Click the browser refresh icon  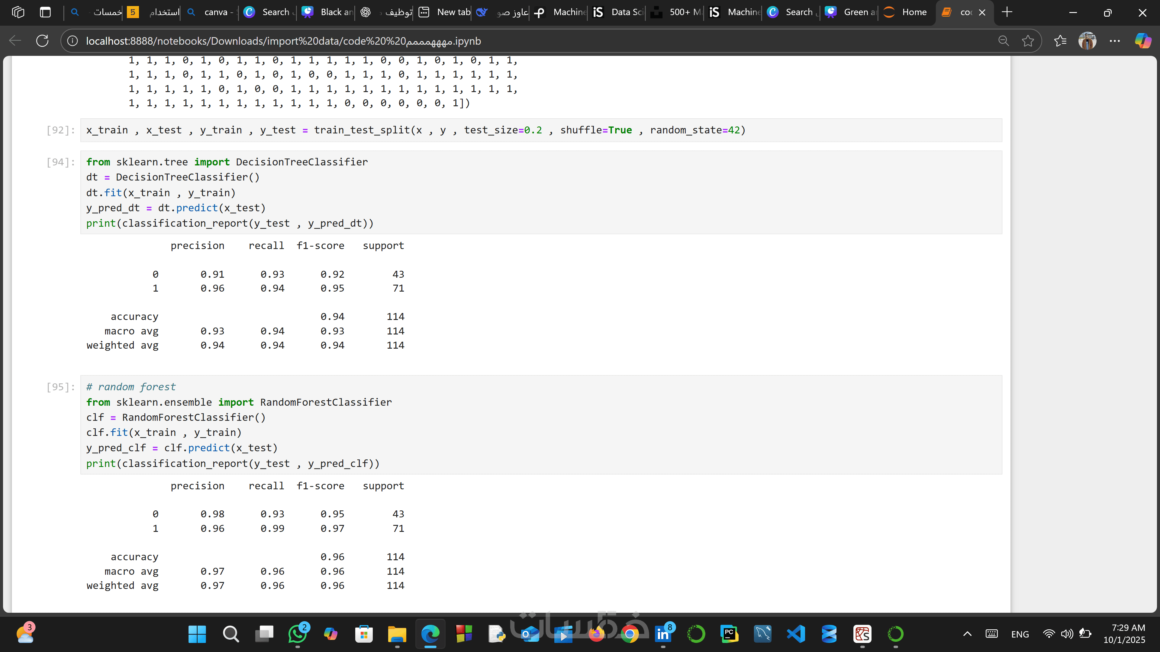(x=42, y=41)
